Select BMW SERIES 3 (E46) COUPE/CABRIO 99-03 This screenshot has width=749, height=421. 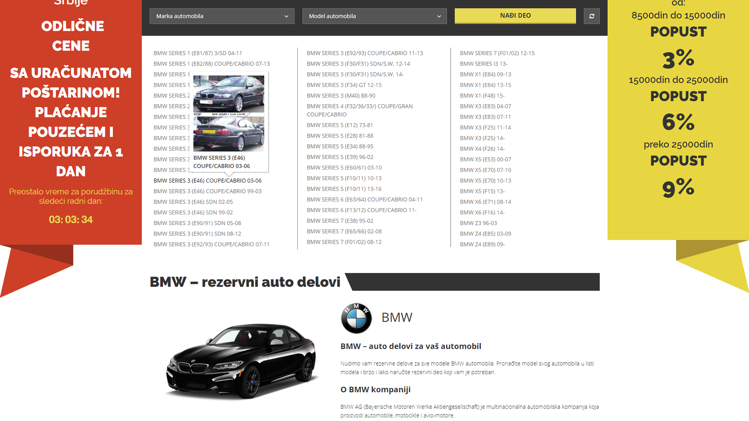(x=208, y=191)
